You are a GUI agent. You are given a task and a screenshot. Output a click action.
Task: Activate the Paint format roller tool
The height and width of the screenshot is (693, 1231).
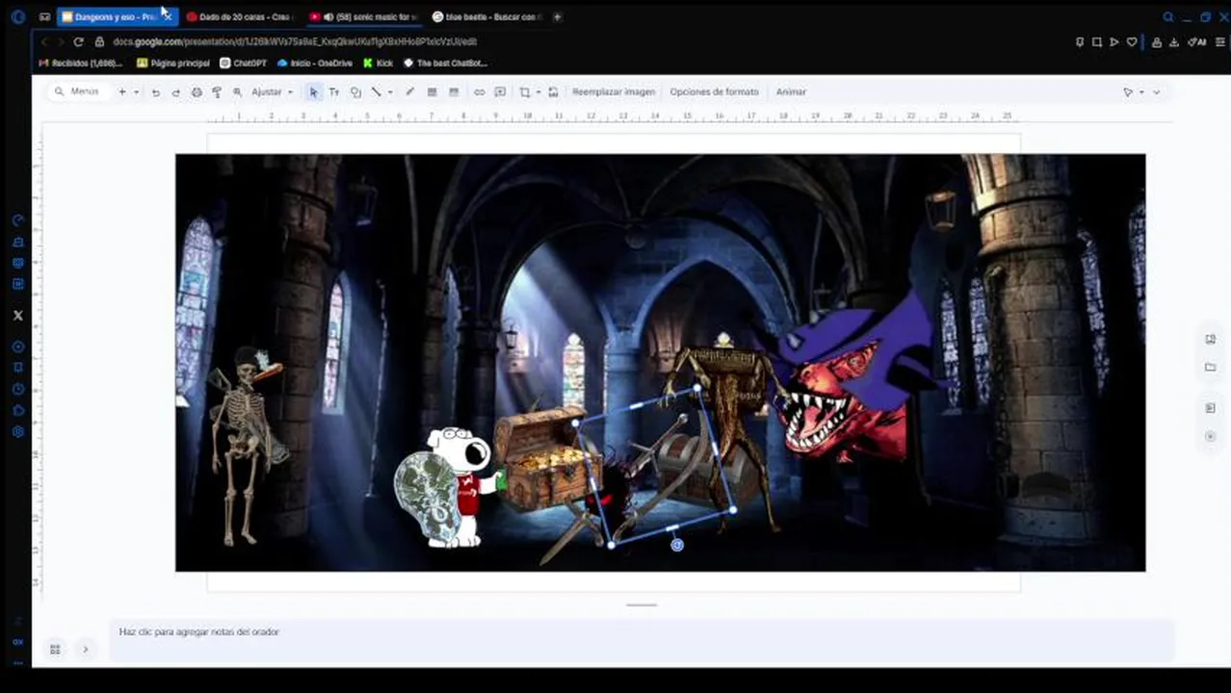tap(217, 92)
